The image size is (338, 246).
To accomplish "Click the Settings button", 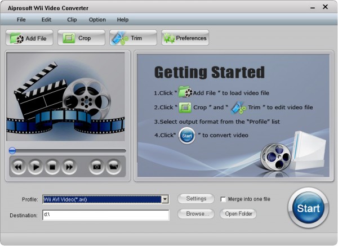I will pyautogui.click(x=196, y=199).
